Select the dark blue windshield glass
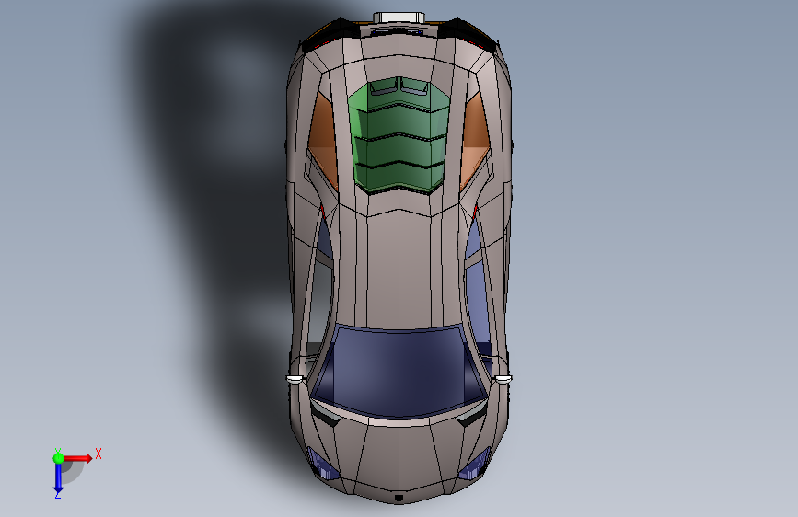Viewport: 798px width, 517px height. tap(399, 371)
